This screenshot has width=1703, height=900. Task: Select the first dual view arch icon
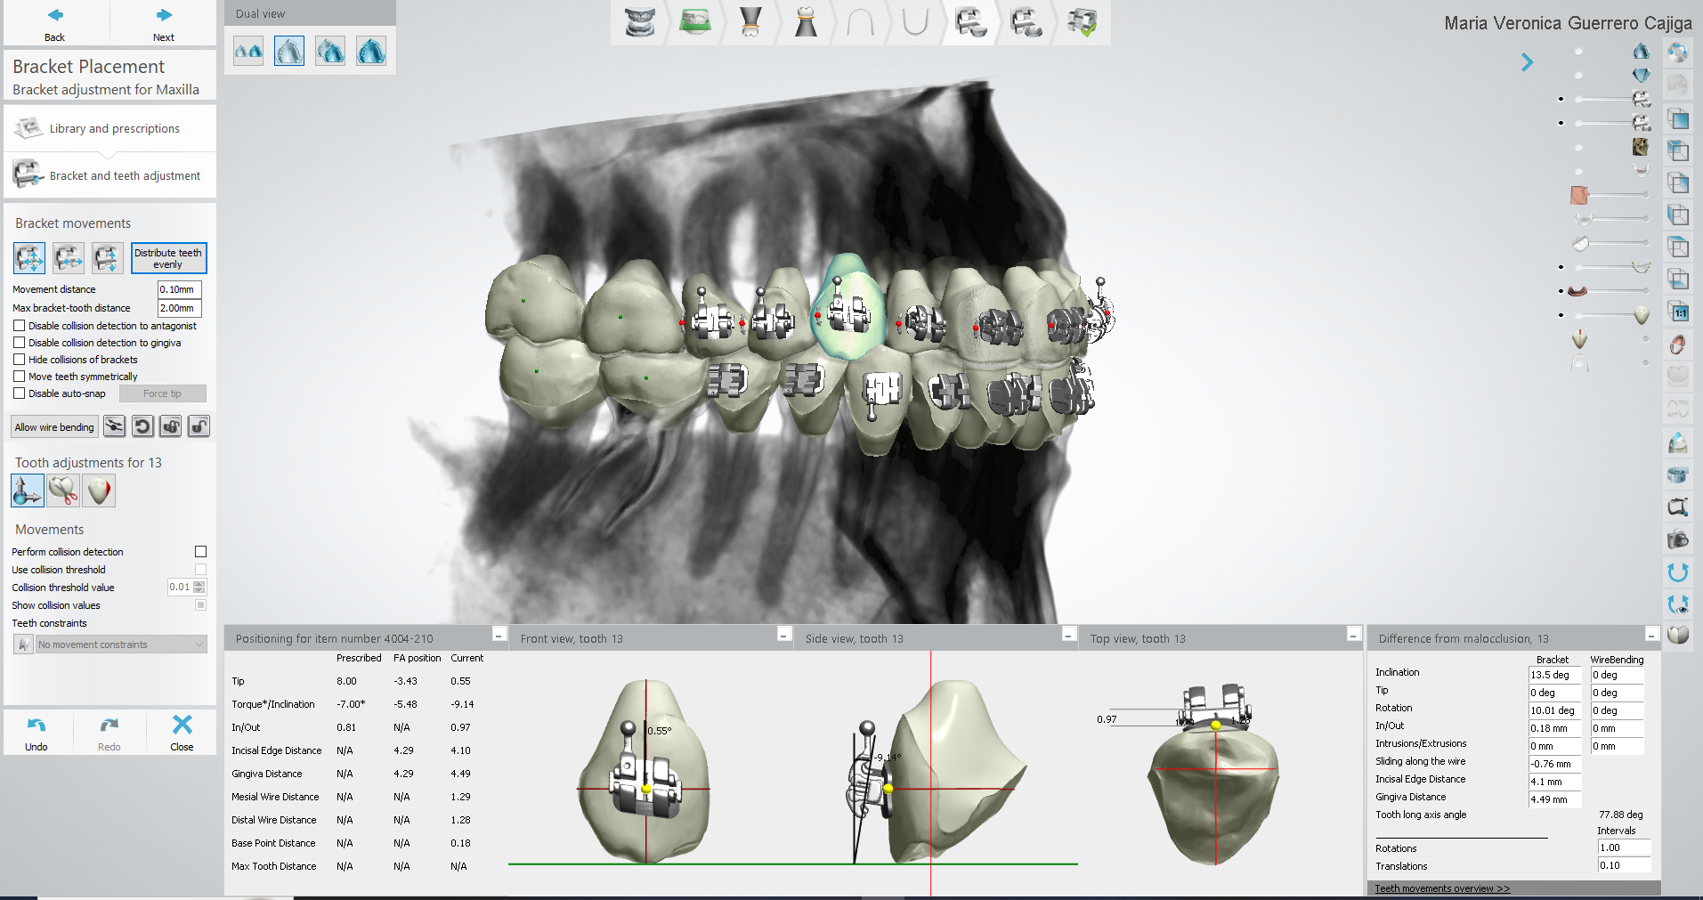[x=248, y=52]
